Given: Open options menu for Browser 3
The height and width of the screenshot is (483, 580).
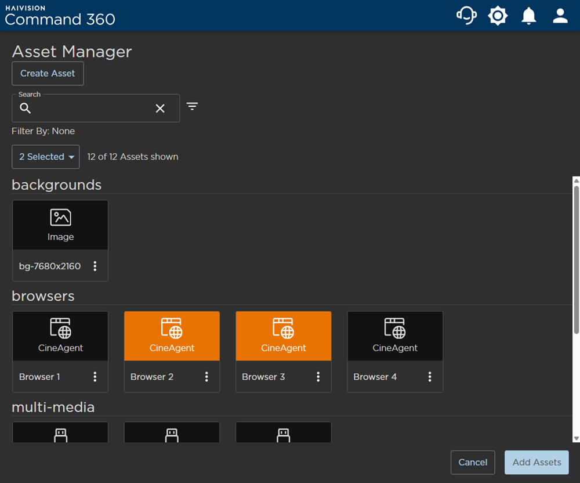Looking at the screenshot, I should (x=318, y=377).
